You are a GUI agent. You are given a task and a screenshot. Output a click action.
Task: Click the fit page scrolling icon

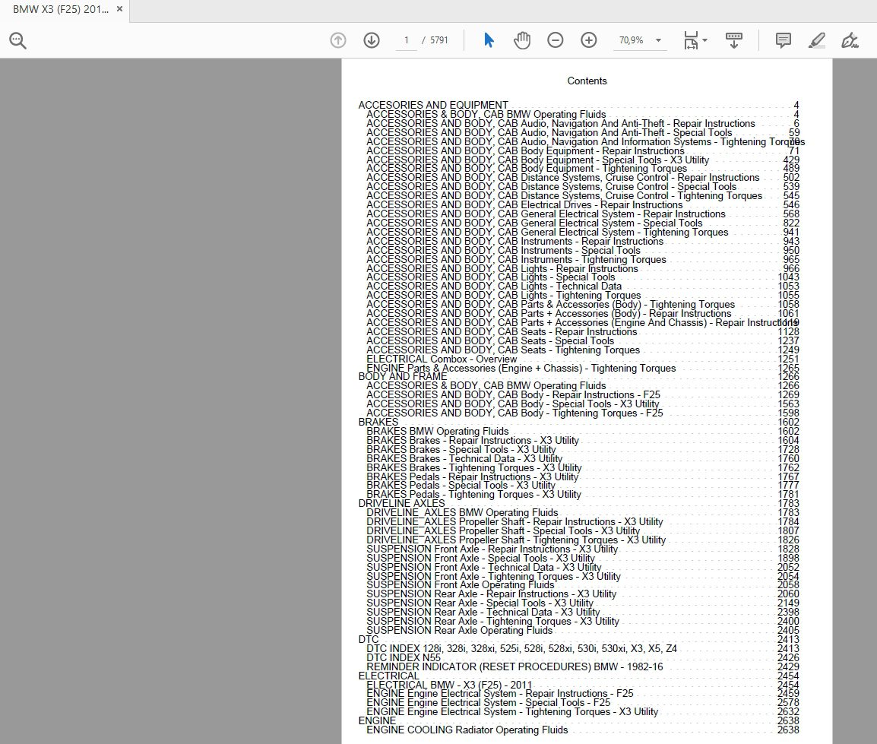point(691,40)
